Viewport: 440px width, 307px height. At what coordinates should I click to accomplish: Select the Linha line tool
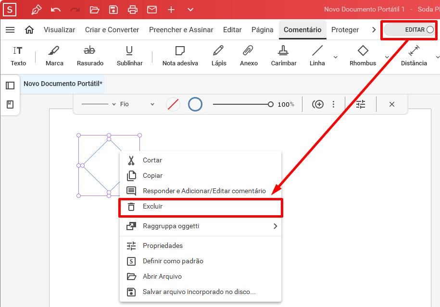pyautogui.click(x=317, y=56)
